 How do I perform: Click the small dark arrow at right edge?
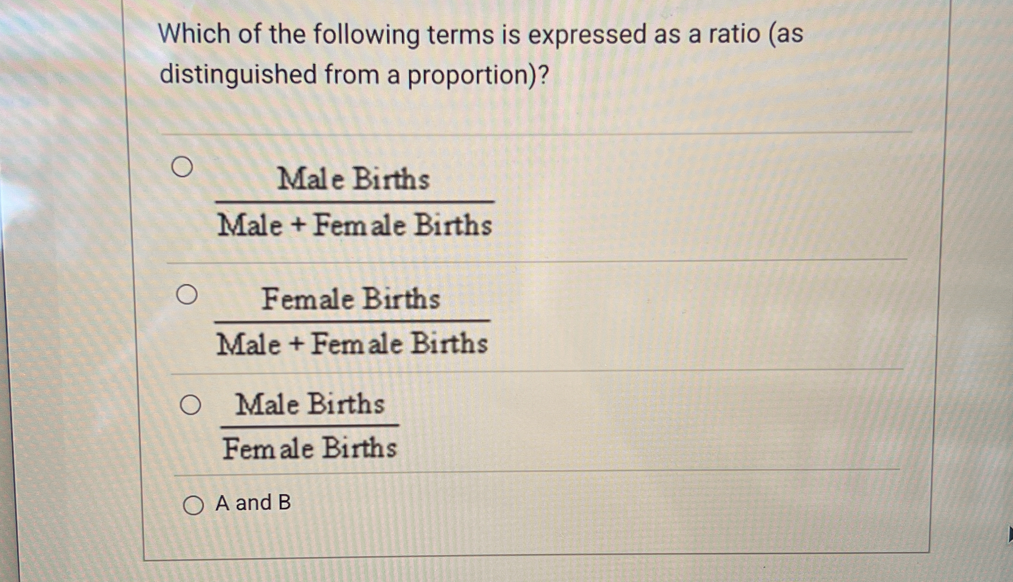pos(1010,534)
